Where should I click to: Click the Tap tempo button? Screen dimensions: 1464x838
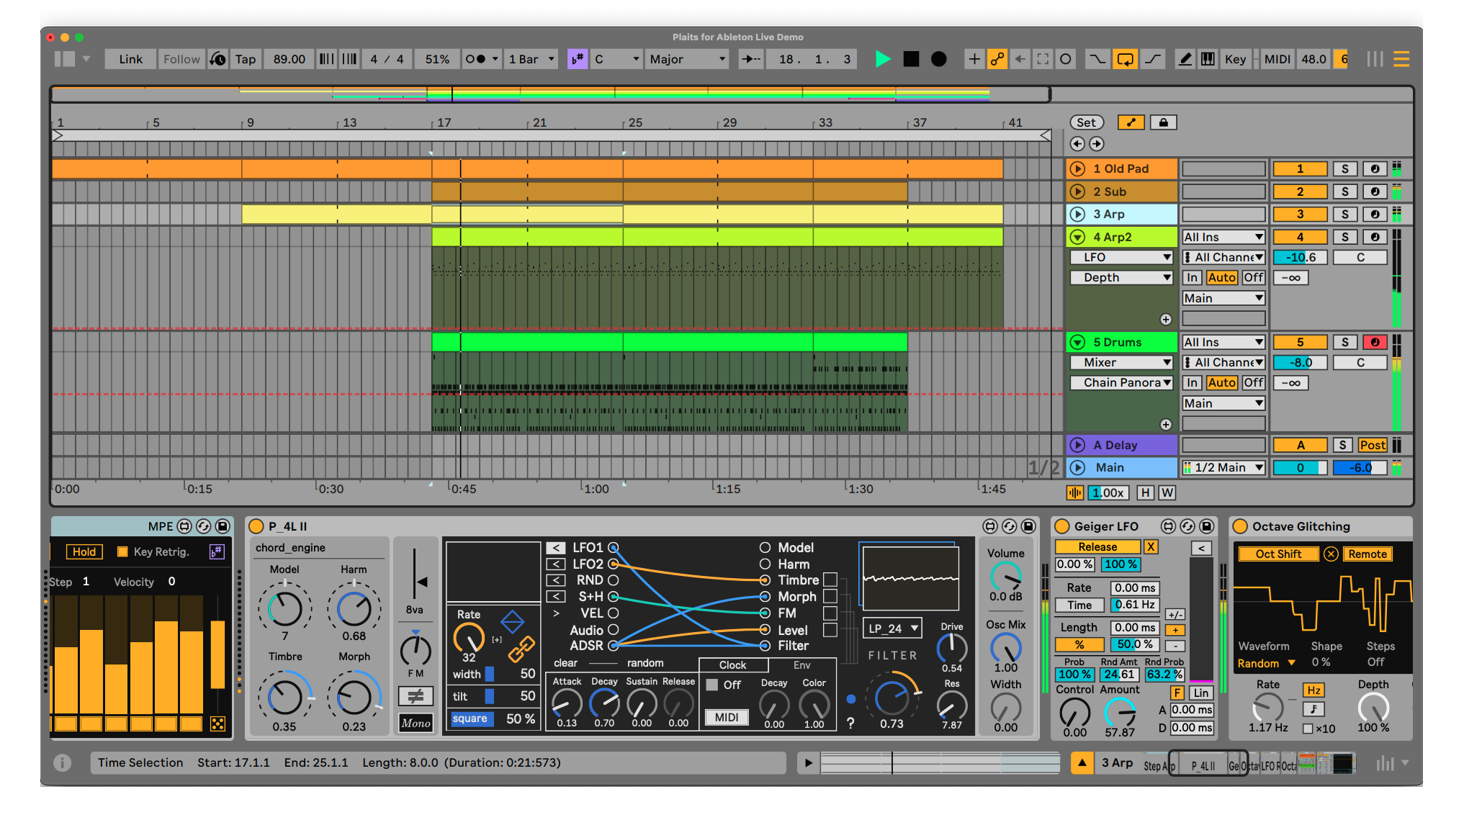pos(245,59)
